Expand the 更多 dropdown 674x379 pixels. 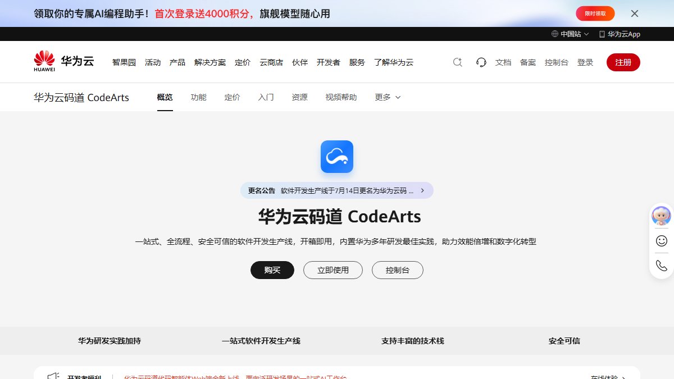click(x=388, y=97)
